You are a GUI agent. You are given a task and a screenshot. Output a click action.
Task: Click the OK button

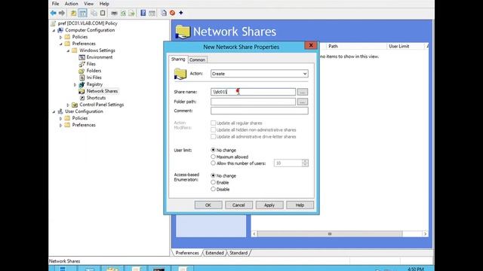[x=208, y=205]
